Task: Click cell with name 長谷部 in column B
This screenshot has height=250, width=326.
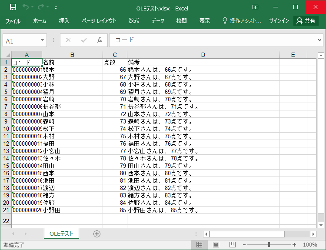Action: 72,107
